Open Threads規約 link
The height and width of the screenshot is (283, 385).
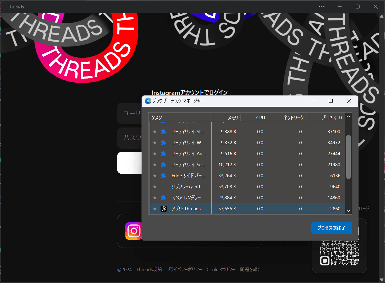pyautogui.click(x=149, y=270)
